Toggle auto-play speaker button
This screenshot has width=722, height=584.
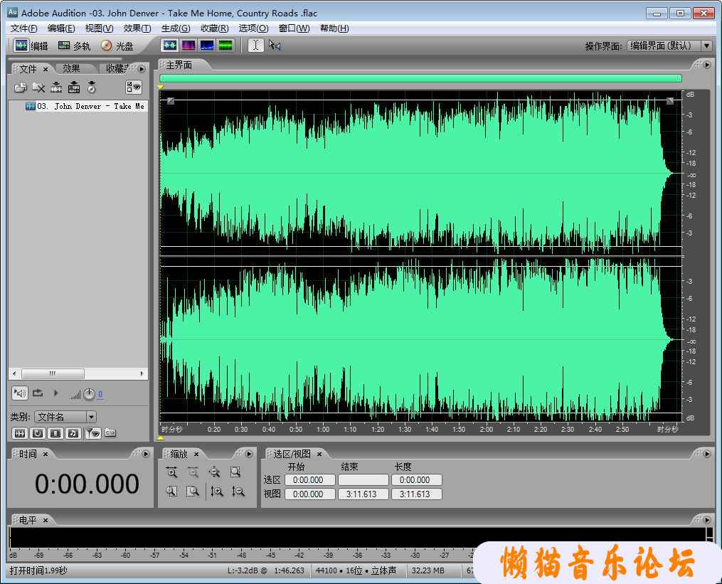[20, 393]
